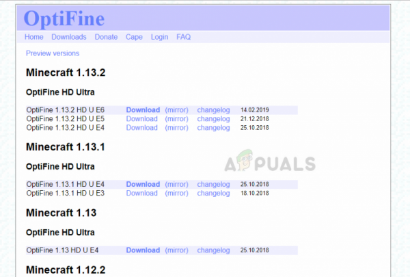410x277 pixels.
Task: Download OptiFine 1.13.2 HD U E4
Action: pos(142,128)
